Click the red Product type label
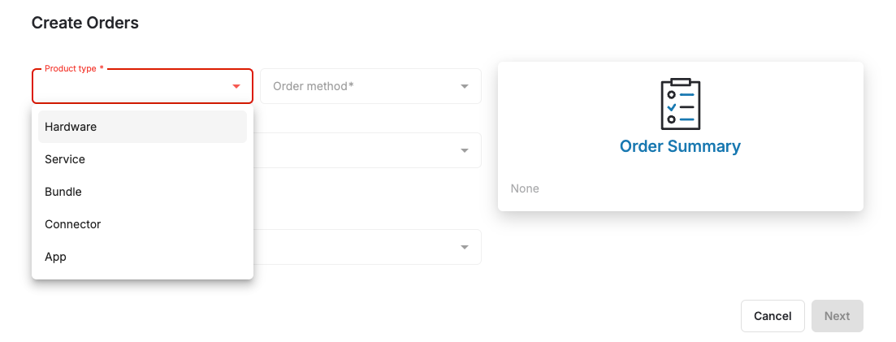Image resolution: width=896 pixels, height=342 pixels. click(74, 68)
